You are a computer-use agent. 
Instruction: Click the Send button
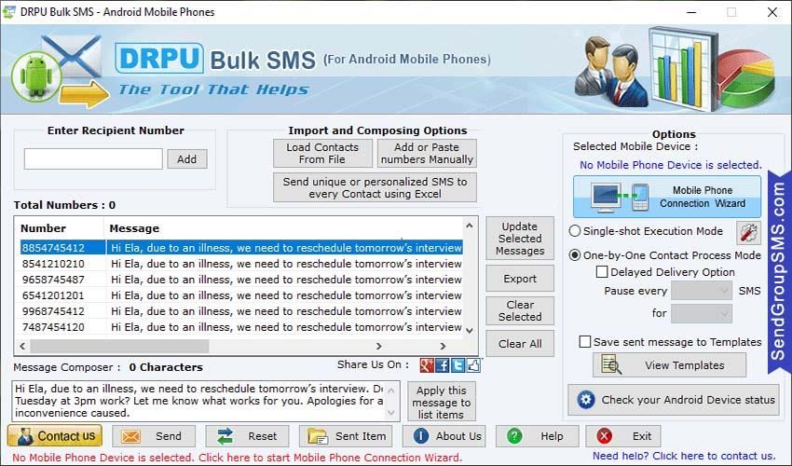[x=154, y=436]
